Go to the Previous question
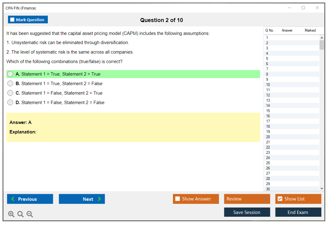 click(x=30, y=199)
